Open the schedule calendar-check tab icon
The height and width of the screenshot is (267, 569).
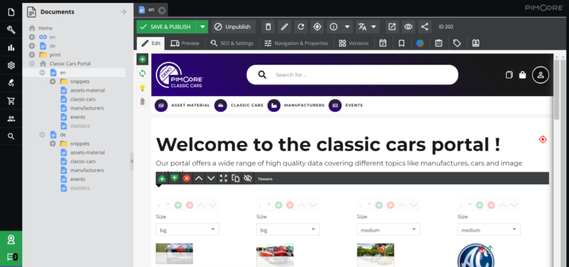coord(383,43)
